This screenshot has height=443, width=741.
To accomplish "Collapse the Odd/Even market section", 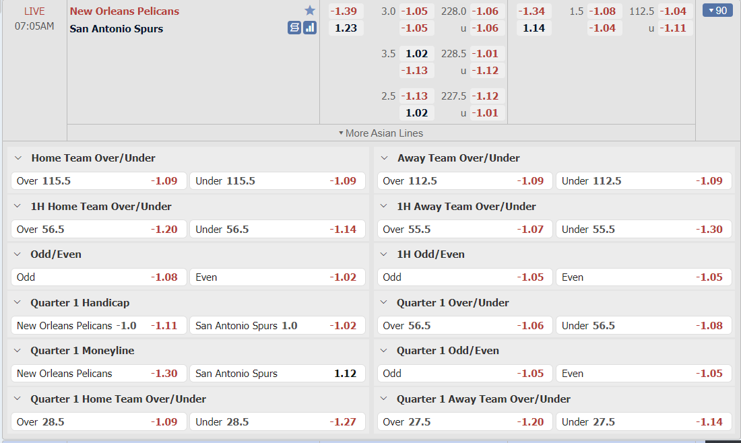I will [18, 254].
